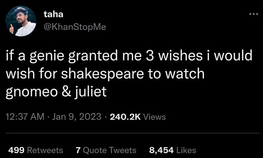Image resolution: width=263 pixels, height=158 pixels.
Task: Click the "gnomeo & juliet" text line
Action: point(56,92)
